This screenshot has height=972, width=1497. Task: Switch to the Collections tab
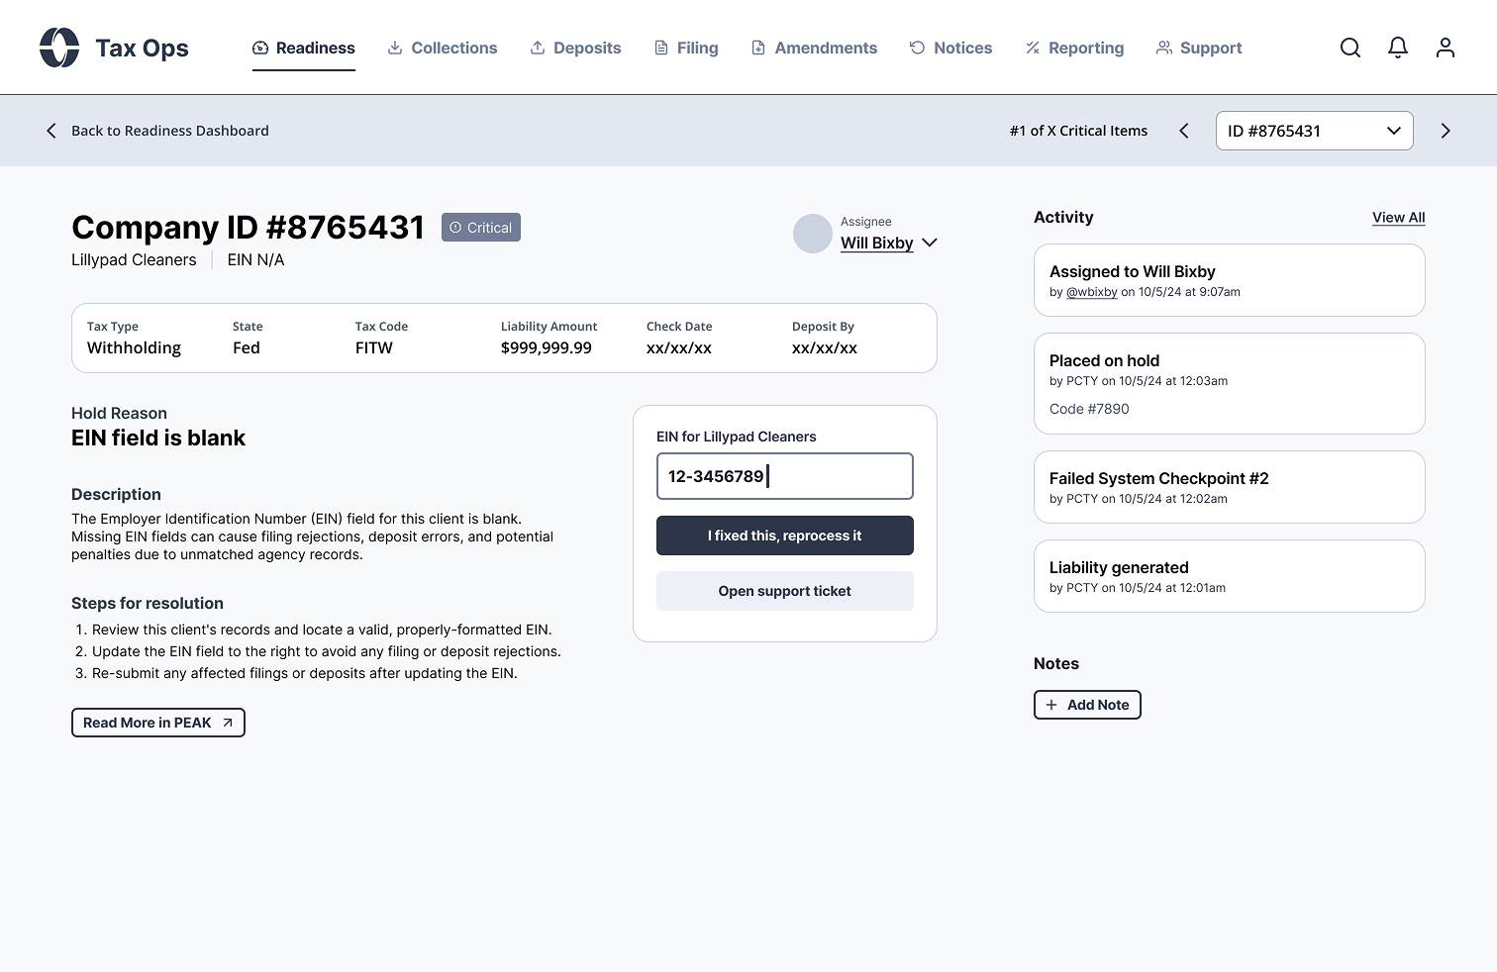tap(443, 48)
